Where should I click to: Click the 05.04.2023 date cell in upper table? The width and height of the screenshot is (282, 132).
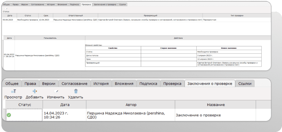point(10,20)
